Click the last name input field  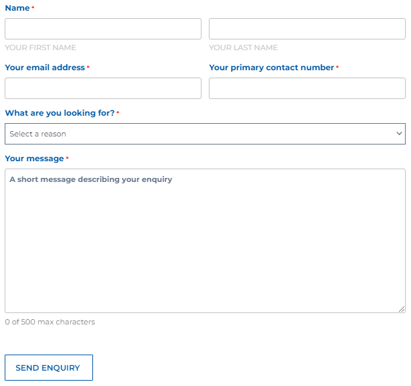307,29
